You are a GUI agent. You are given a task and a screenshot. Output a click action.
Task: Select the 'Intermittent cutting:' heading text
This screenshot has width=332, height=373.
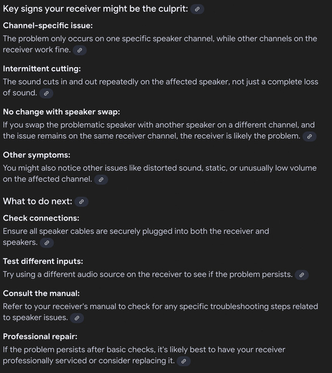[42, 69]
